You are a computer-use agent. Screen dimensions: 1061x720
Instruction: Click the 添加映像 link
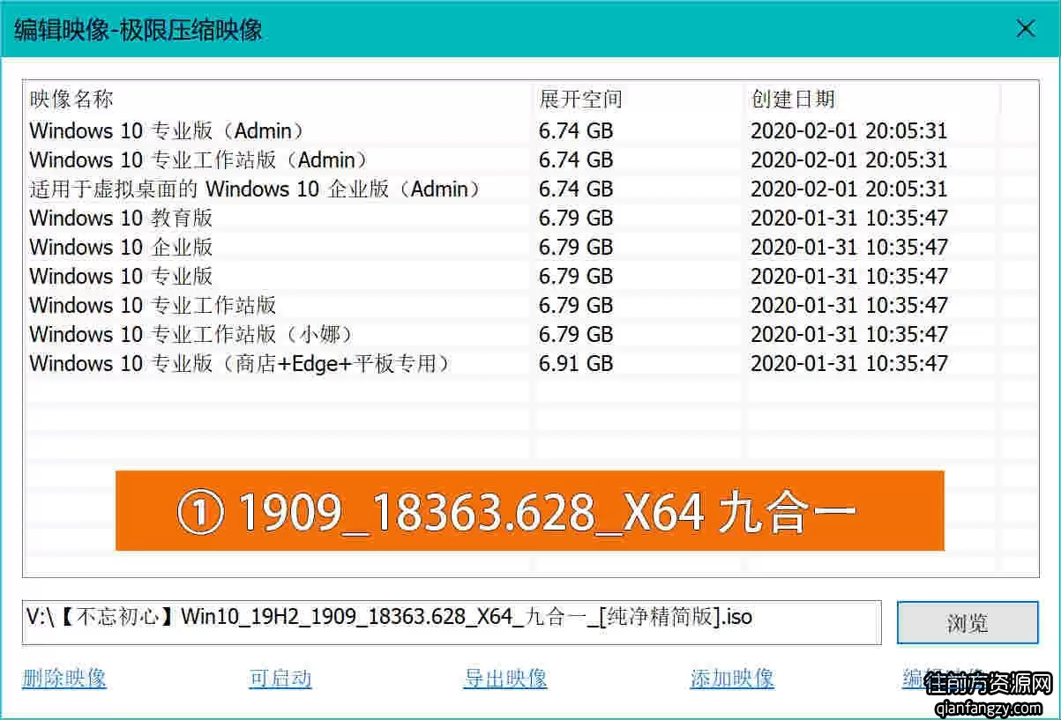pyautogui.click(x=732, y=678)
